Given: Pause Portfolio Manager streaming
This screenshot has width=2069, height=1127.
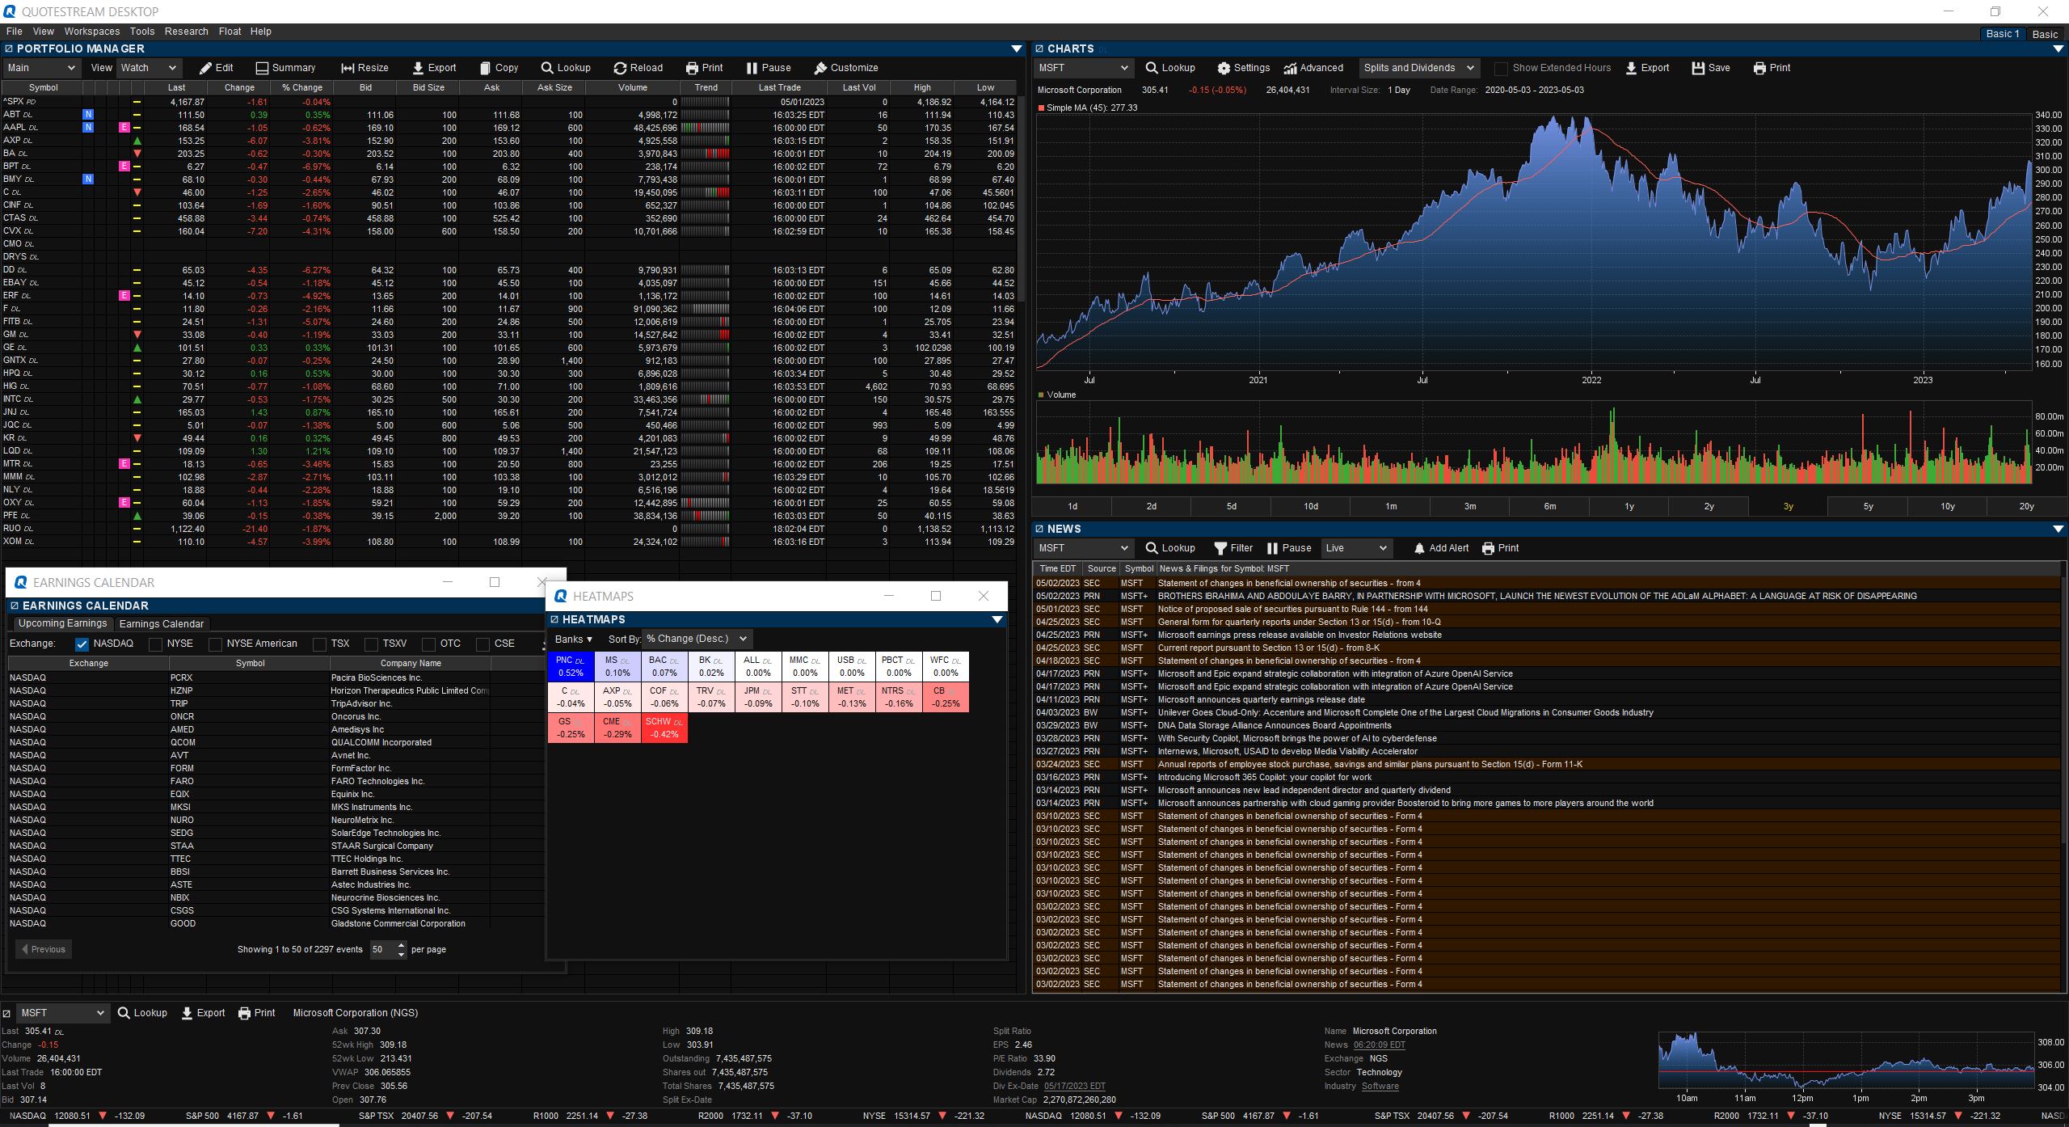Looking at the screenshot, I should pos(769,68).
